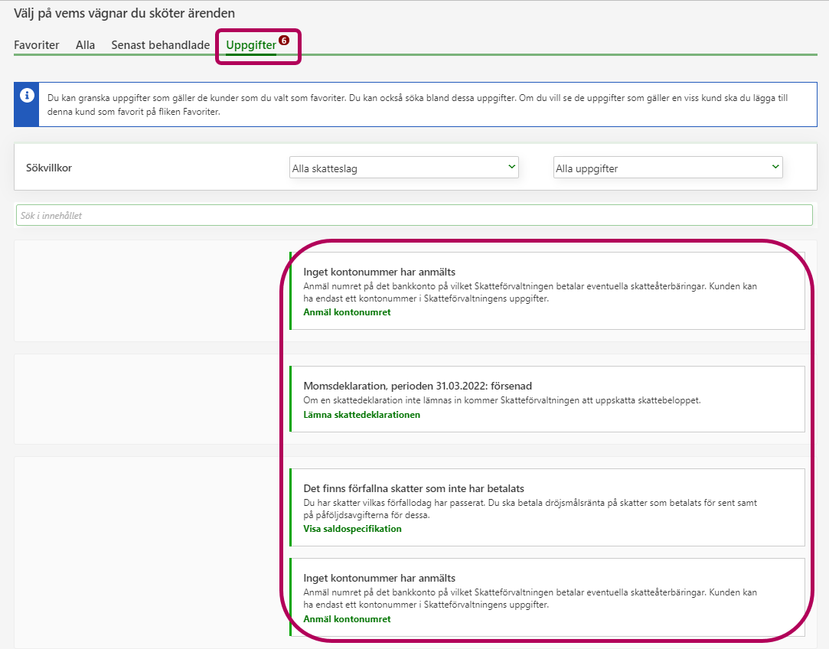
Task: Select the Senast behandlade tab
Action: 161,45
